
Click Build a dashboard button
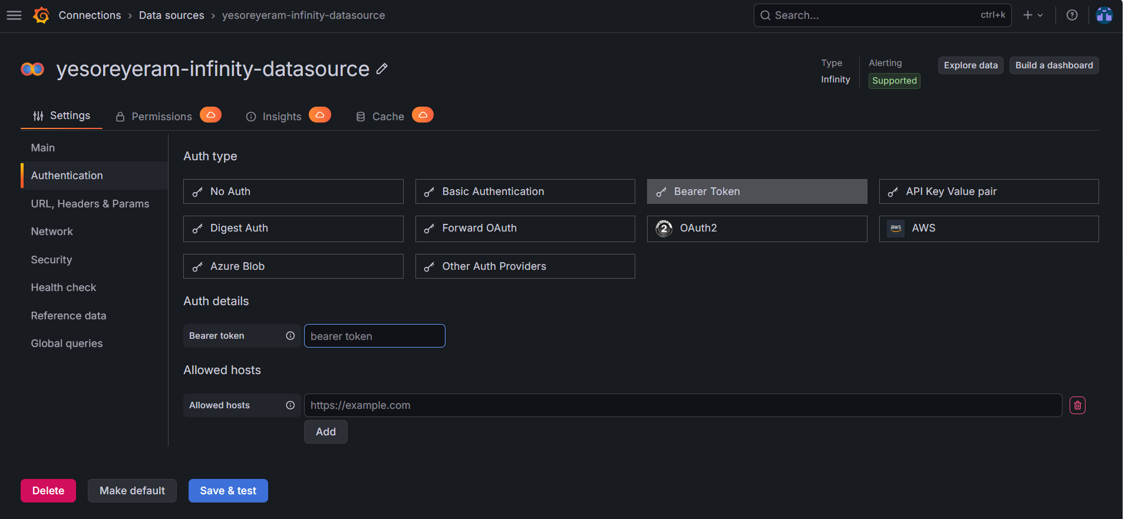(x=1054, y=65)
